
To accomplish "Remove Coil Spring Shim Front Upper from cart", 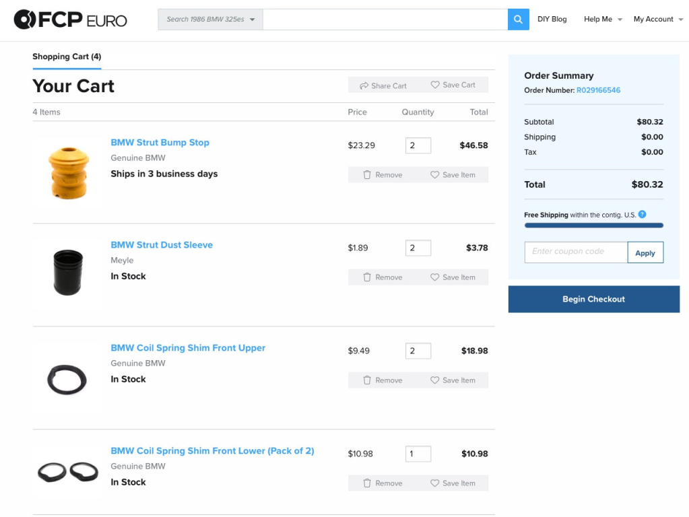I will pos(383,380).
